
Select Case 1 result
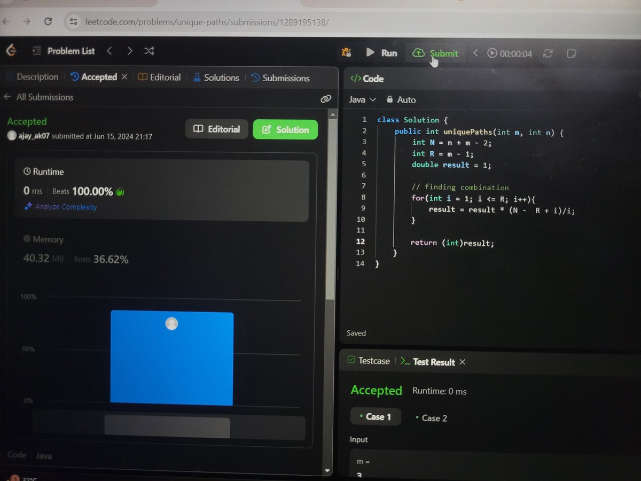pyautogui.click(x=376, y=417)
